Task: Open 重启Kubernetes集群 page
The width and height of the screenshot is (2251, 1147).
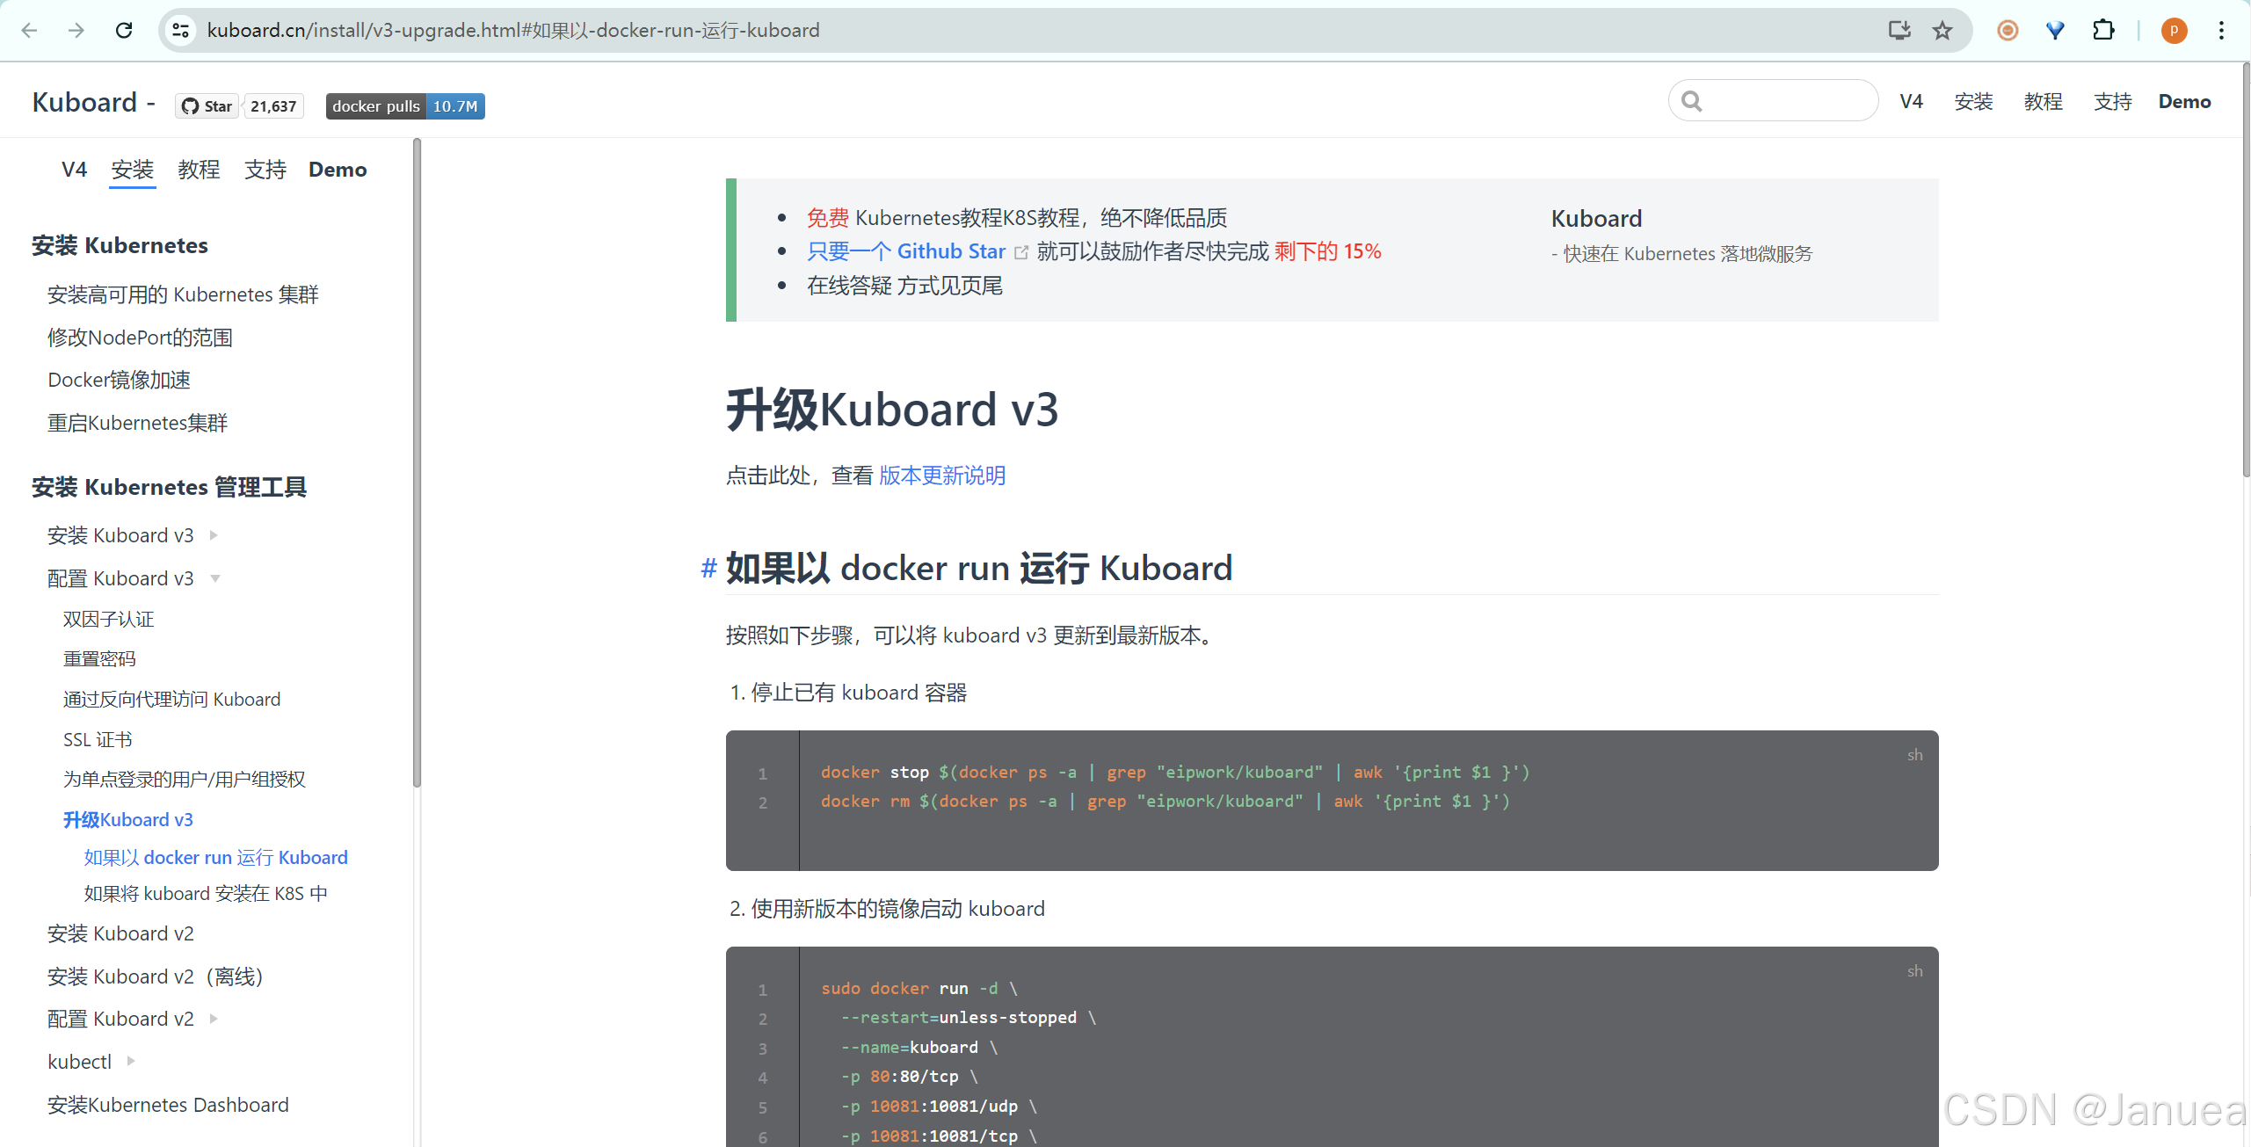Action: tap(137, 423)
